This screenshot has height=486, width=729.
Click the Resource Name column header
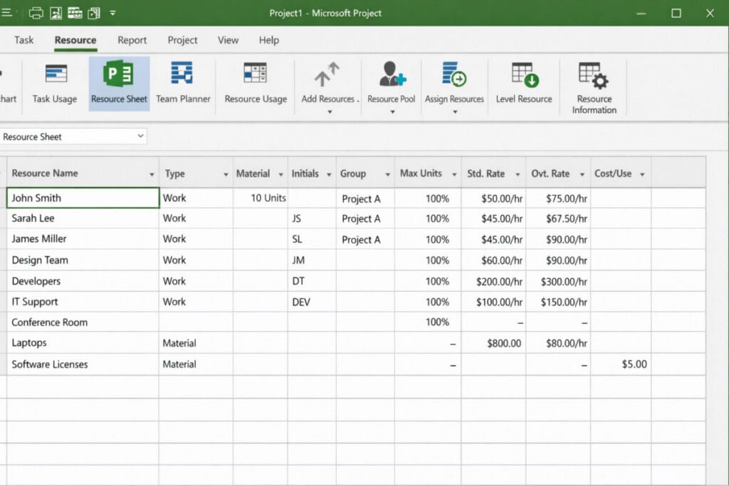click(x=83, y=173)
